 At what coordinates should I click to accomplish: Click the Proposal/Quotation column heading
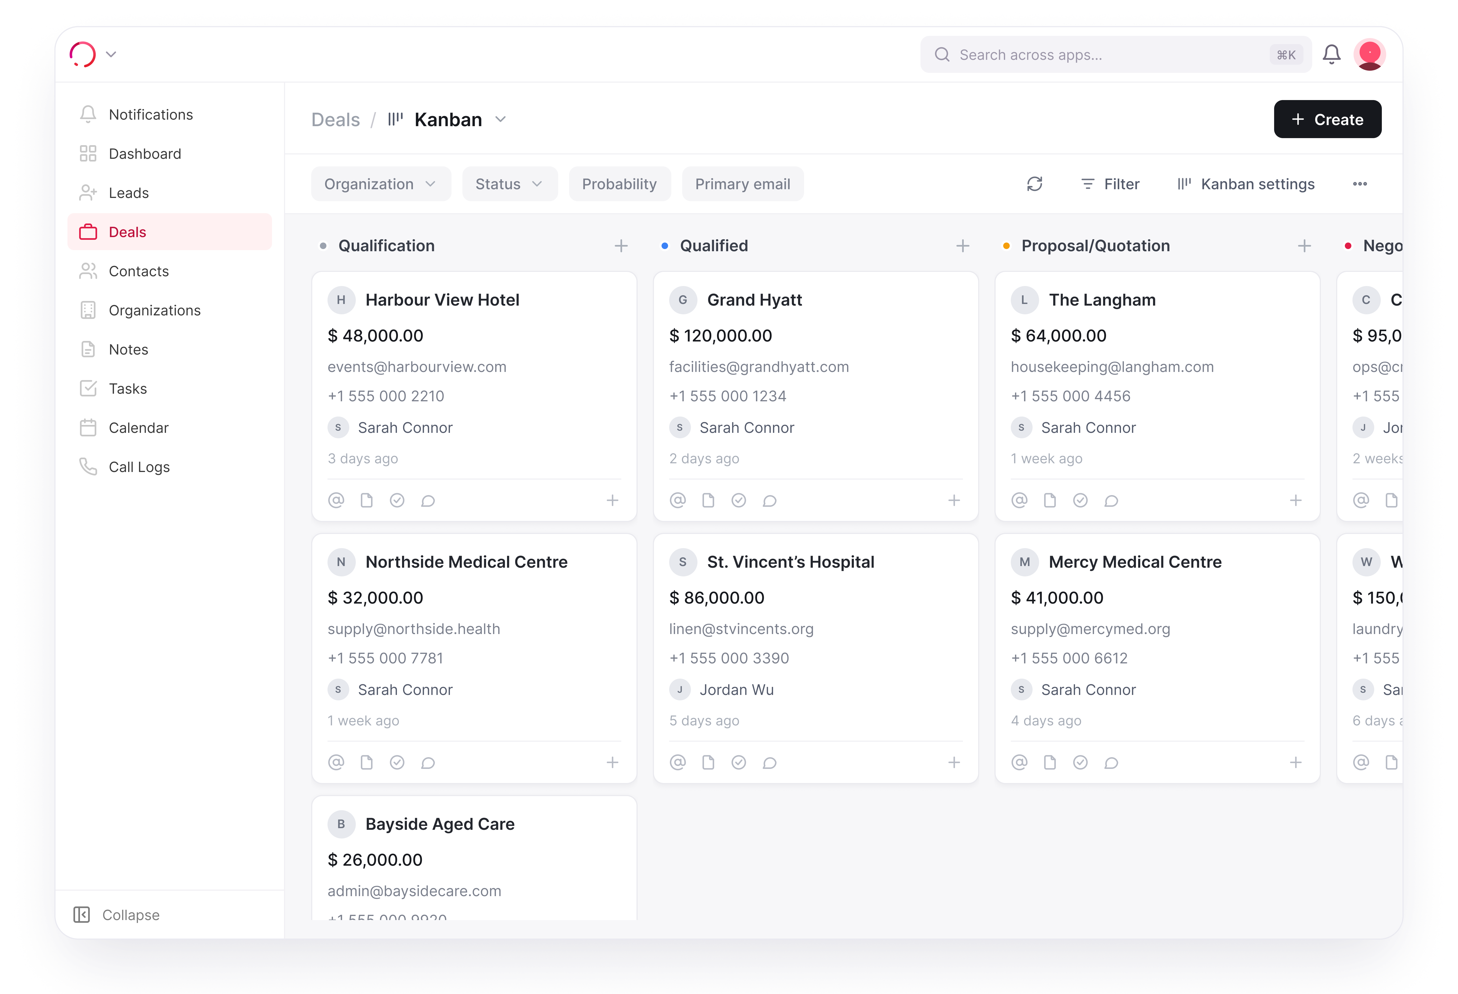click(1095, 246)
